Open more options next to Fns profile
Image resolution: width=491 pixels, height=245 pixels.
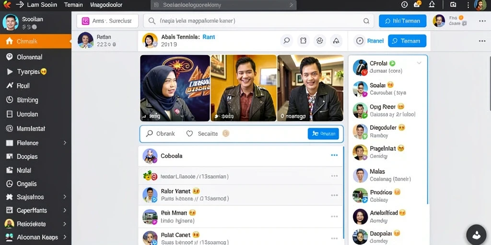point(482,21)
